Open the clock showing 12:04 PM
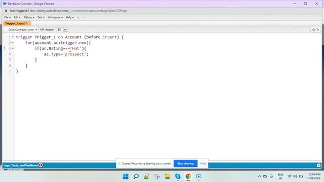Viewport: 324px width, 182px height. 313,176
